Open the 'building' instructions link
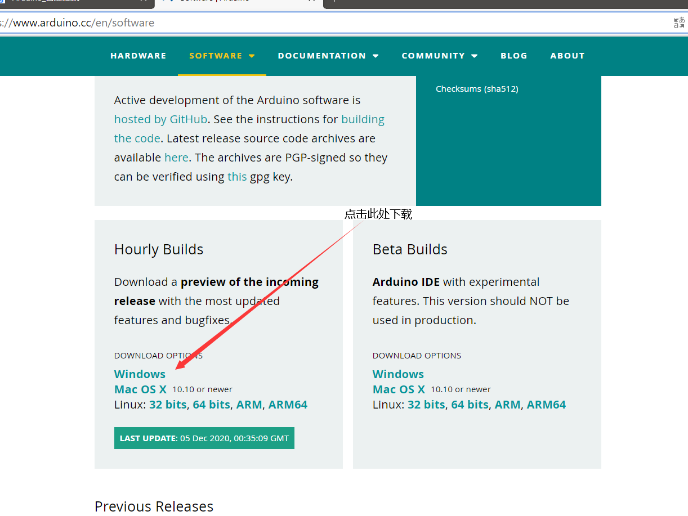 363,119
